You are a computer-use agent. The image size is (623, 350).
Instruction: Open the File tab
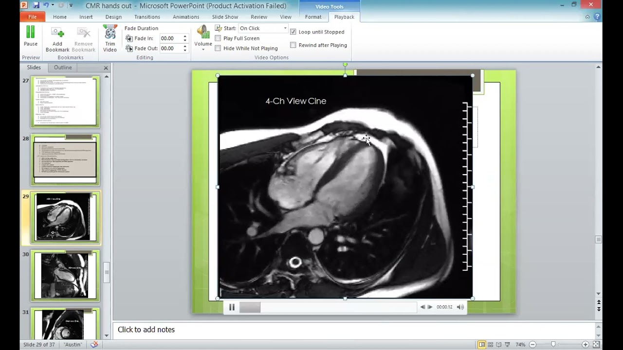(x=32, y=17)
